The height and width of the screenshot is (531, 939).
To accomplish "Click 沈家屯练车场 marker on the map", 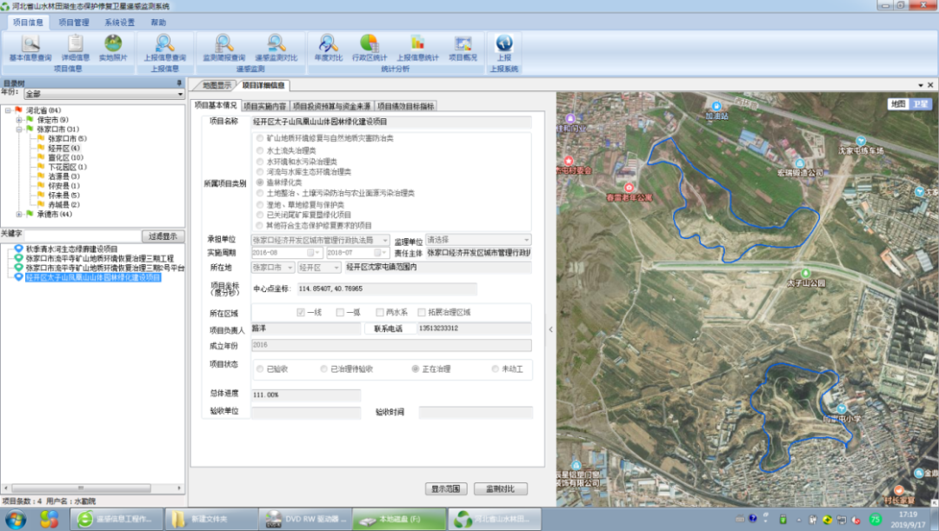I will click(861, 142).
